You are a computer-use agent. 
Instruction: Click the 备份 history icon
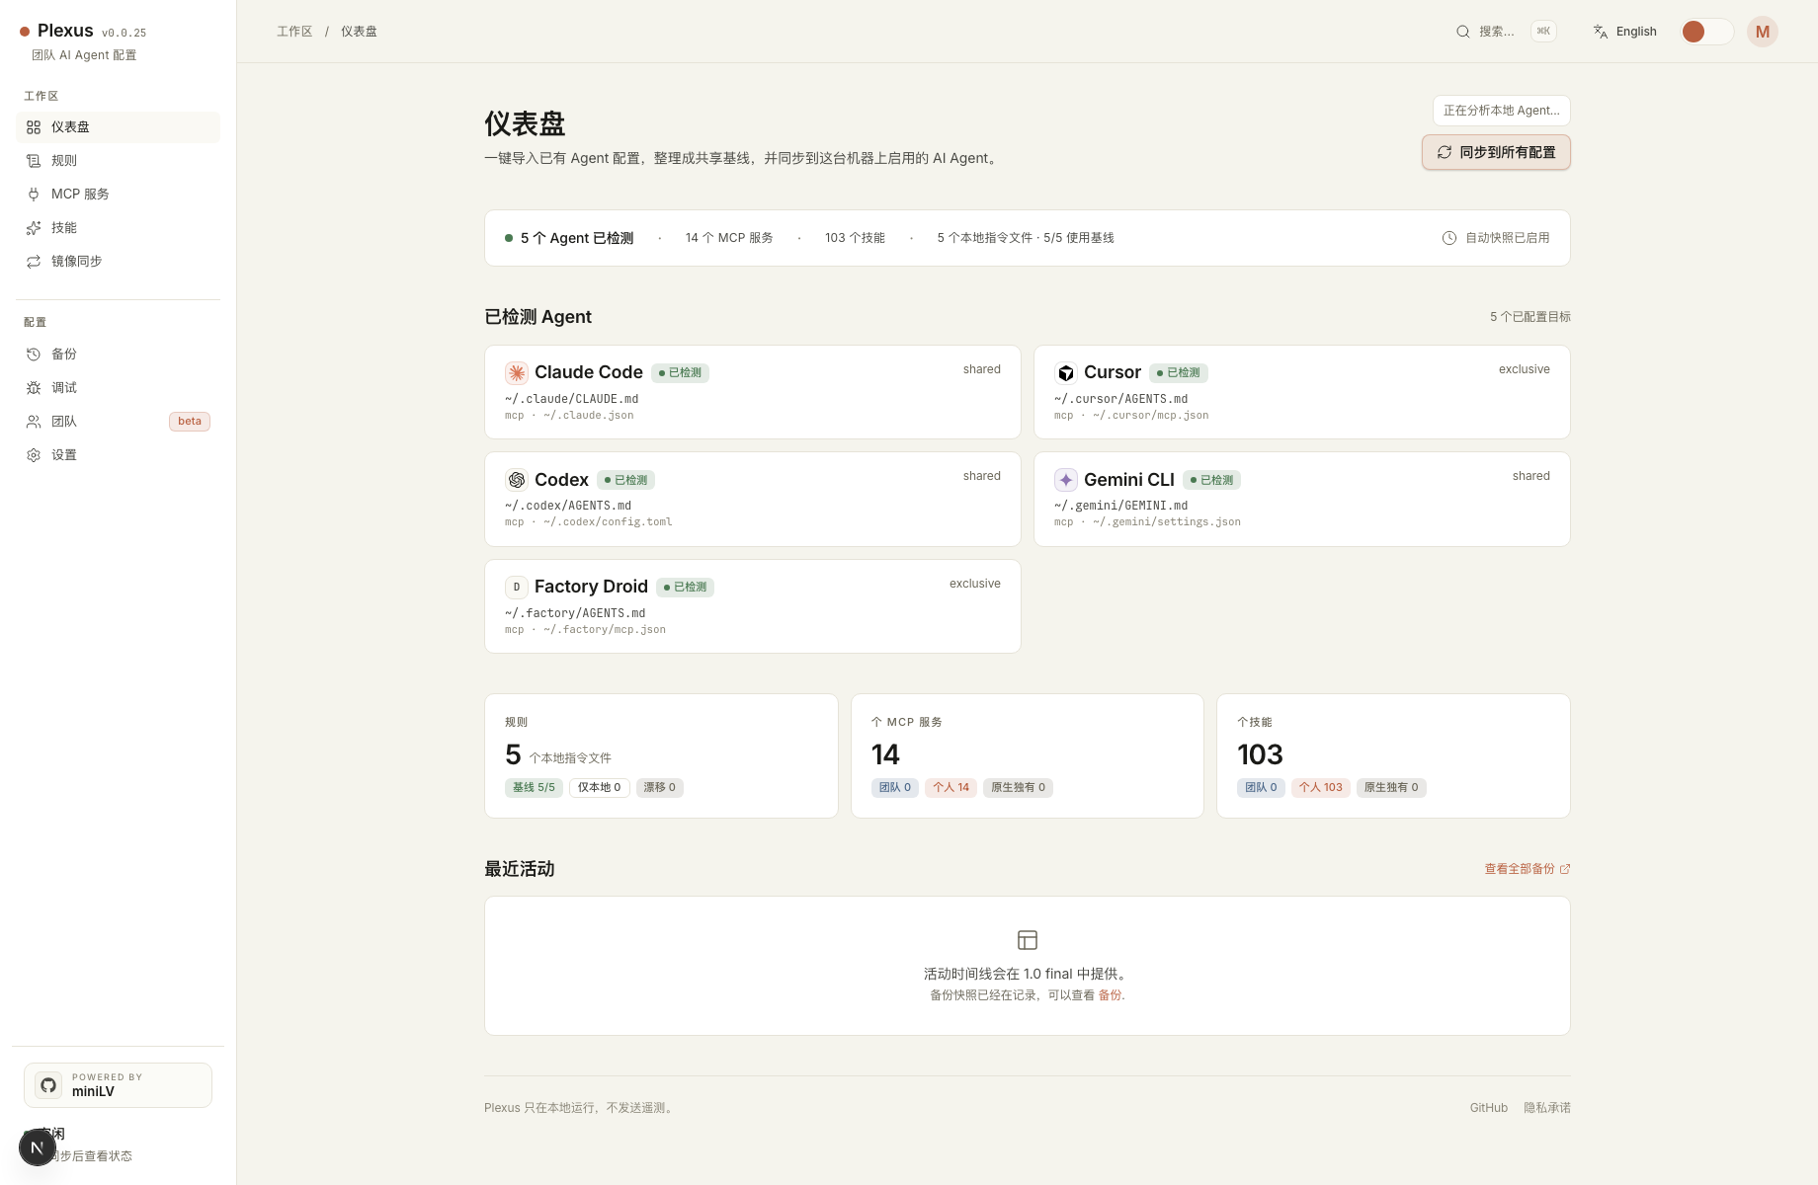34,355
